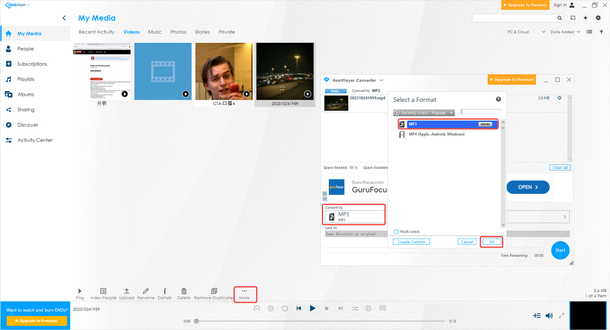Image resolution: width=610 pixels, height=330 pixels.
Task: Go to Playlists in sidebar
Action: coord(26,79)
